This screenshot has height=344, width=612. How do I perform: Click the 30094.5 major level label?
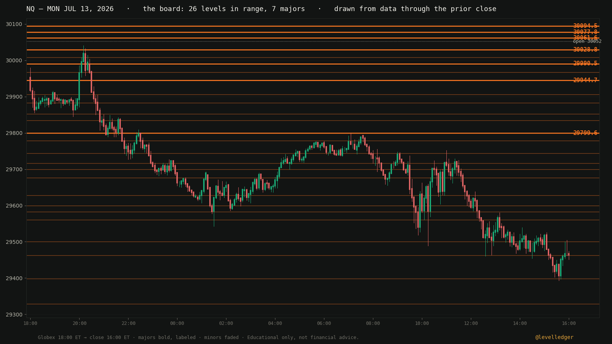pyautogui.click(x=585, y=26)
